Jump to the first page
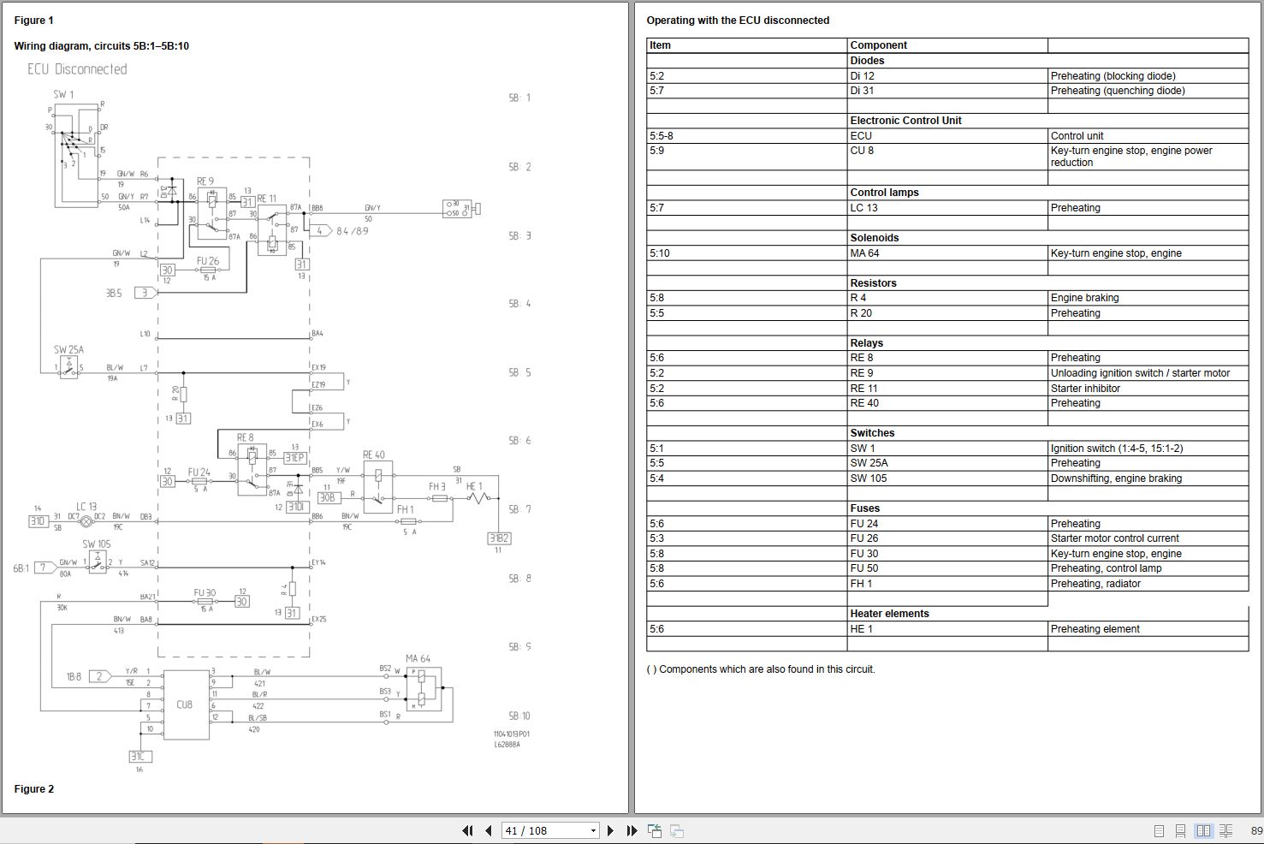The height and width of the screenshot is (844, 1264). (x=467, y=830)
